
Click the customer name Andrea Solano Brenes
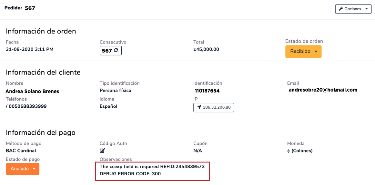[32, 91]
